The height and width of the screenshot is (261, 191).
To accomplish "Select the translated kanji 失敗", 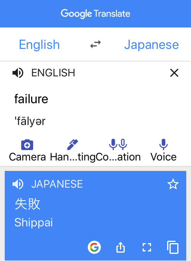I will 27,204.
